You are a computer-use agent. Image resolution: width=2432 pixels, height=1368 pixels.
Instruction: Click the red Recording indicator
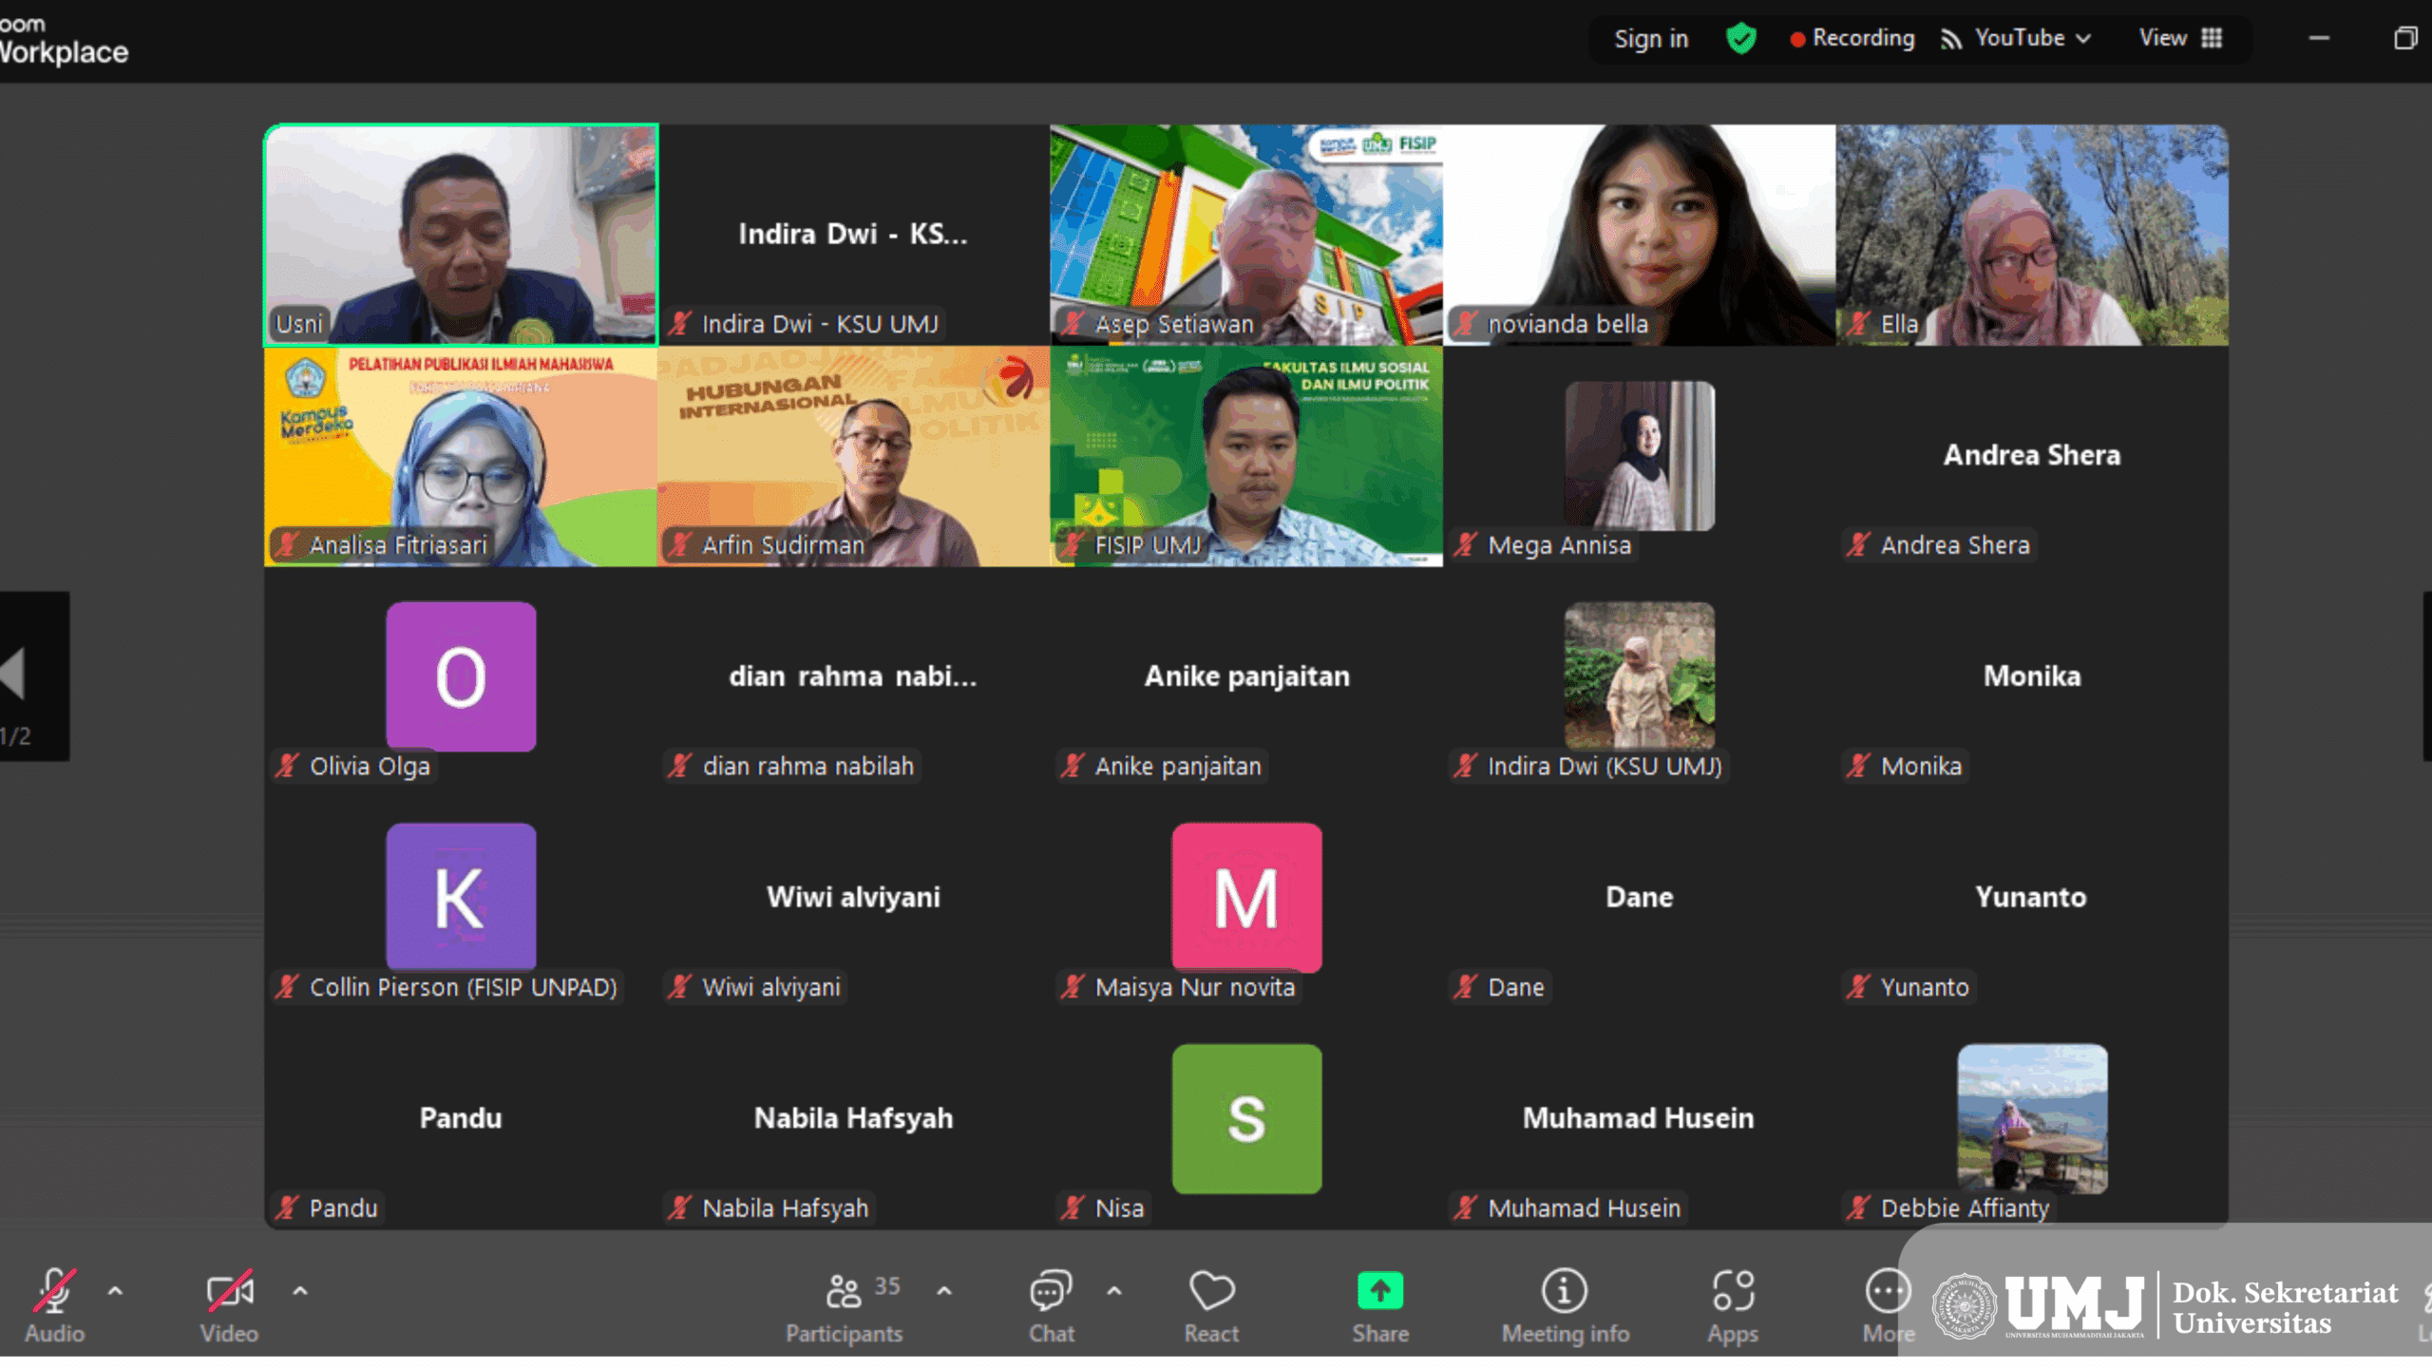click(x=1852, y=38)
